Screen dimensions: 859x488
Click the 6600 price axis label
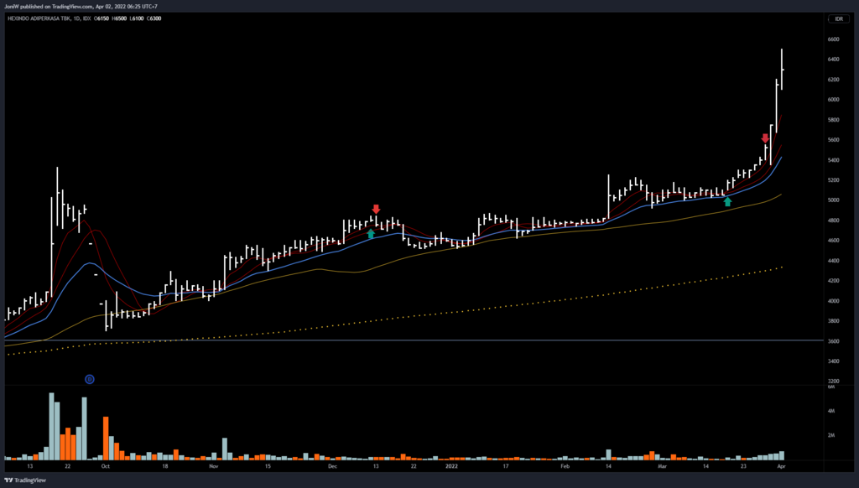(x=833, y=39)
